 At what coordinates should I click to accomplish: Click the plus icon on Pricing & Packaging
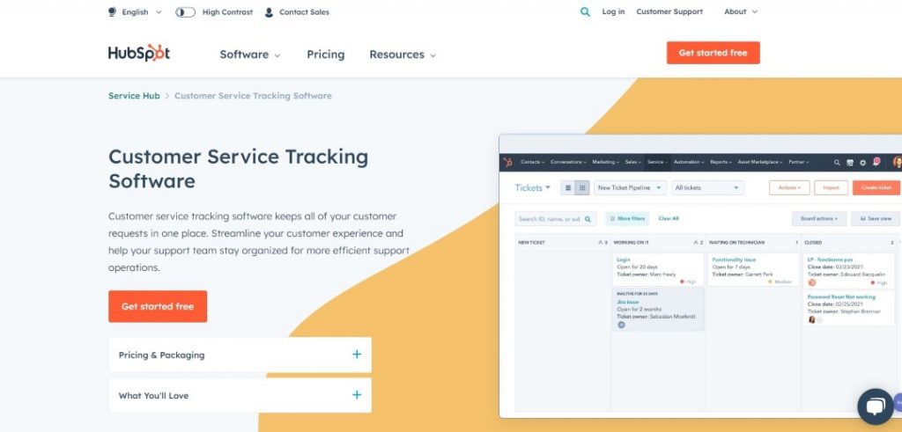pyautogui.click(x=357, y=355)
